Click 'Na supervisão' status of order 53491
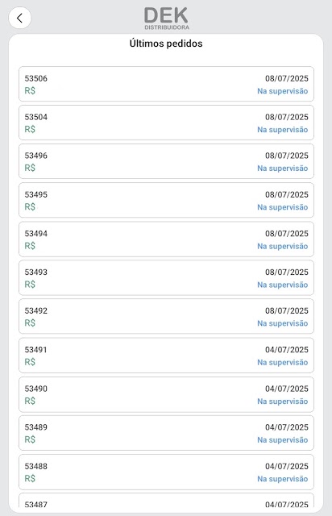This screenshot has width=332, height=516. coord(283,362)
